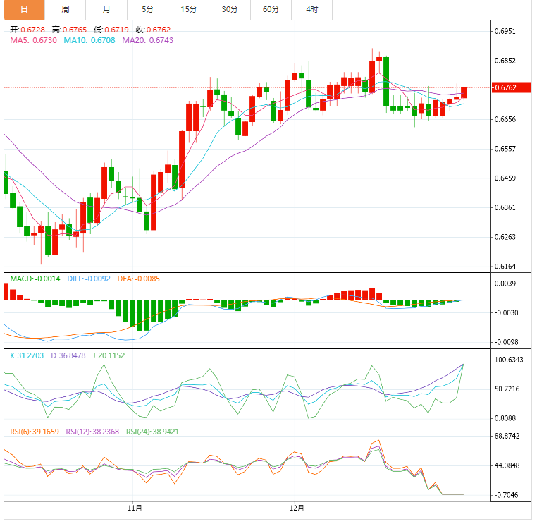Click the 11月 date axis marker

pyautogui.click(x=135, y=507)
